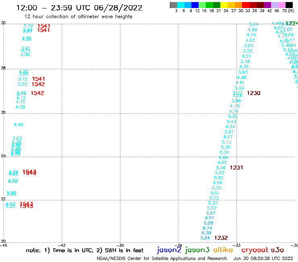298x262 pixels.
Task: Click the cyan swatch in the color legend
Action: 181,5
